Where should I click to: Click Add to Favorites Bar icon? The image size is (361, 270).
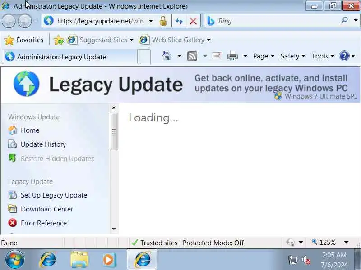click(x=59, y=40)
